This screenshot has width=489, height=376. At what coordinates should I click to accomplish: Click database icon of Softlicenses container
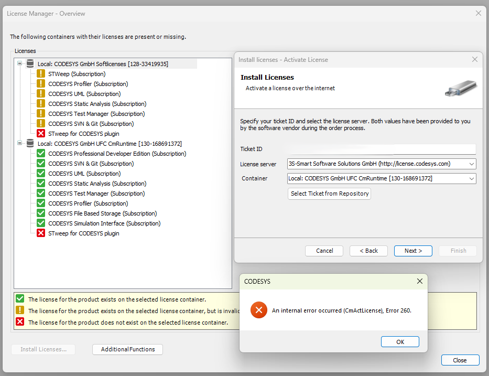pos(30,63)
